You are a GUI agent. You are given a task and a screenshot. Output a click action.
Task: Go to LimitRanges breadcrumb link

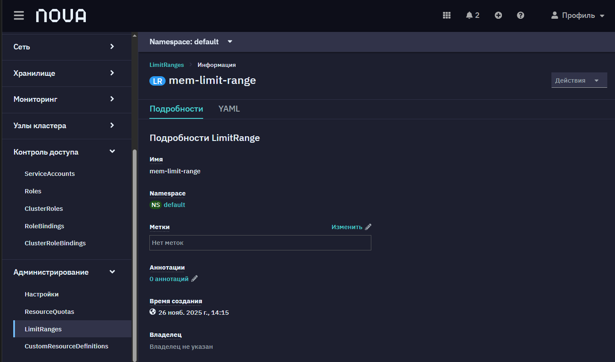pyautogui.click(x=166, y=65)
